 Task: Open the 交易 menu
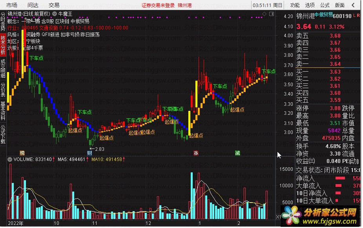click(x=54, y=5)
